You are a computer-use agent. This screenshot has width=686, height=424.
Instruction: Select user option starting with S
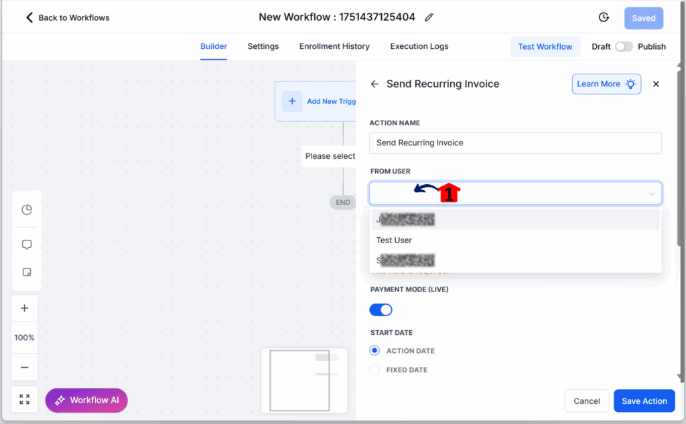515,261
